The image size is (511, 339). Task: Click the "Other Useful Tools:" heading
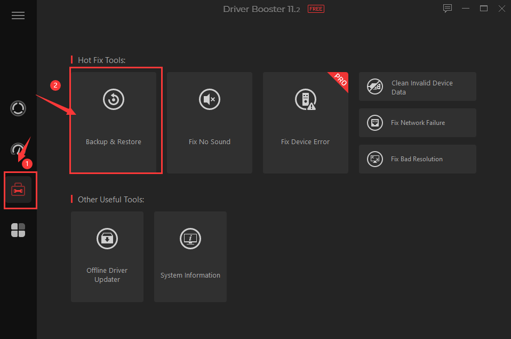pos(111,199)
